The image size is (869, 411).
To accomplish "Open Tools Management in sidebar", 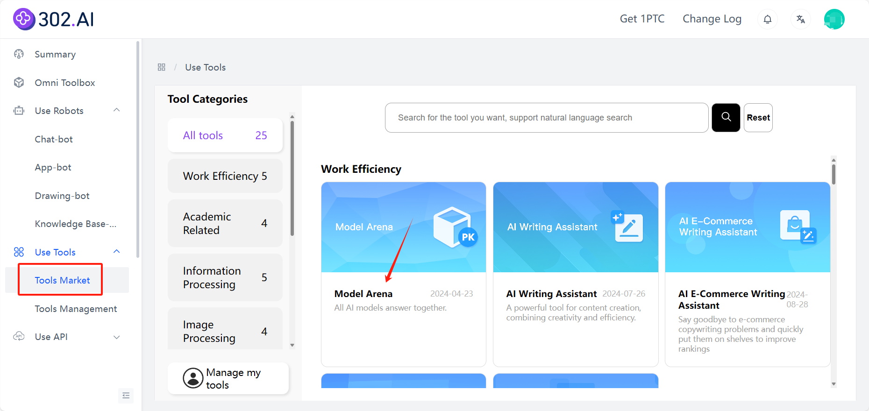I will 76,309.
